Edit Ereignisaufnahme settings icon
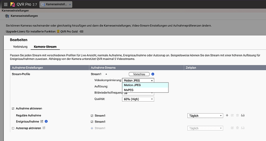 (42, 121)
